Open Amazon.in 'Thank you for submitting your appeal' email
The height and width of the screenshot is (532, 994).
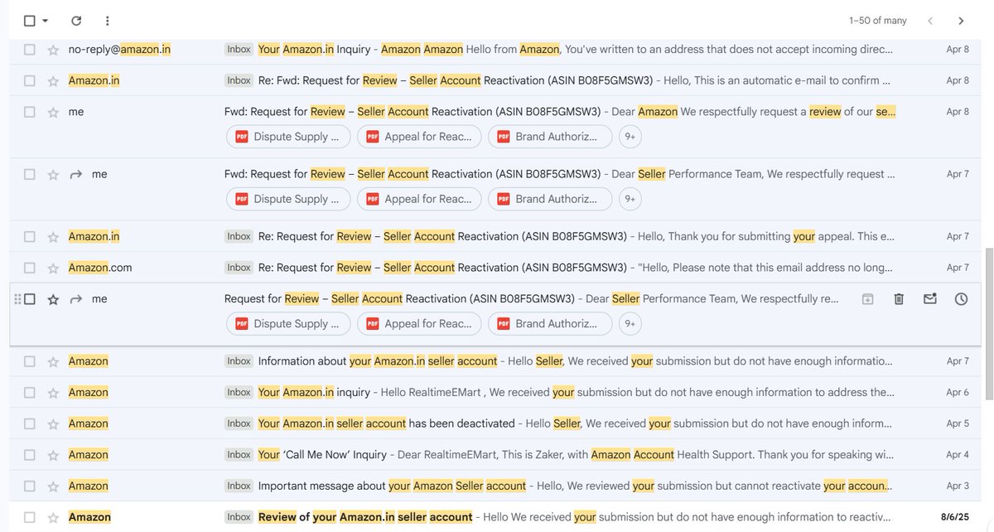pyautogui.click(x=497, y=237)
